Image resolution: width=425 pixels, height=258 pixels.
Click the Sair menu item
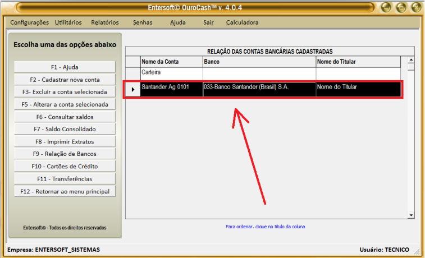208,22
